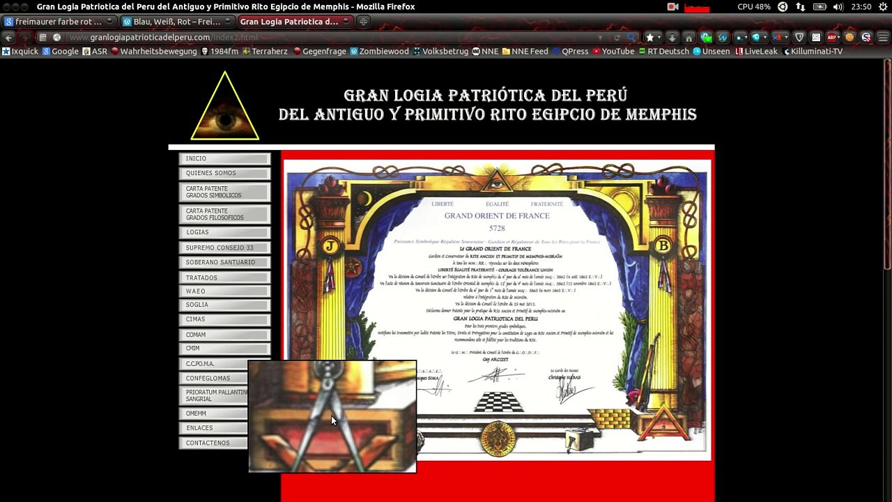Expand the URL bar history dropdown
This screenshot has width=892, height=502.
tap(600, 38)
